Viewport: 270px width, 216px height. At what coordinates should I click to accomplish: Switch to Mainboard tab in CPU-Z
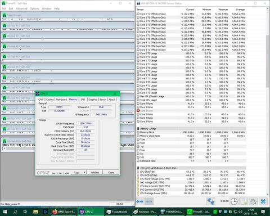(x=61, y=100)
